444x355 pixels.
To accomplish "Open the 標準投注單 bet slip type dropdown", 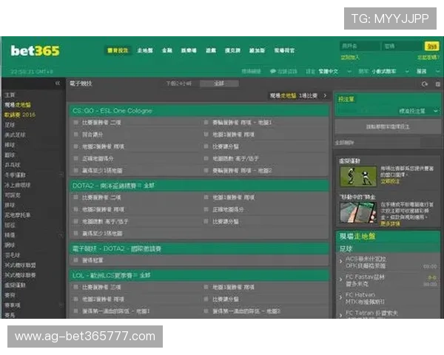I will point(418,111).
